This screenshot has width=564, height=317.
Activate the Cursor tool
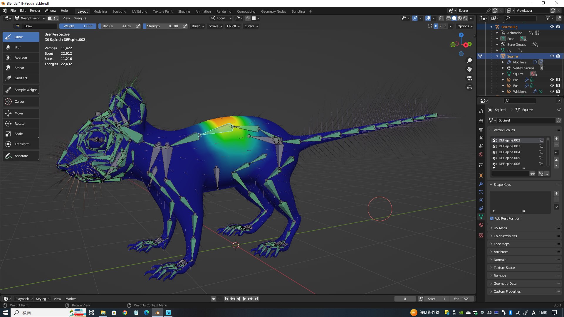21,102
